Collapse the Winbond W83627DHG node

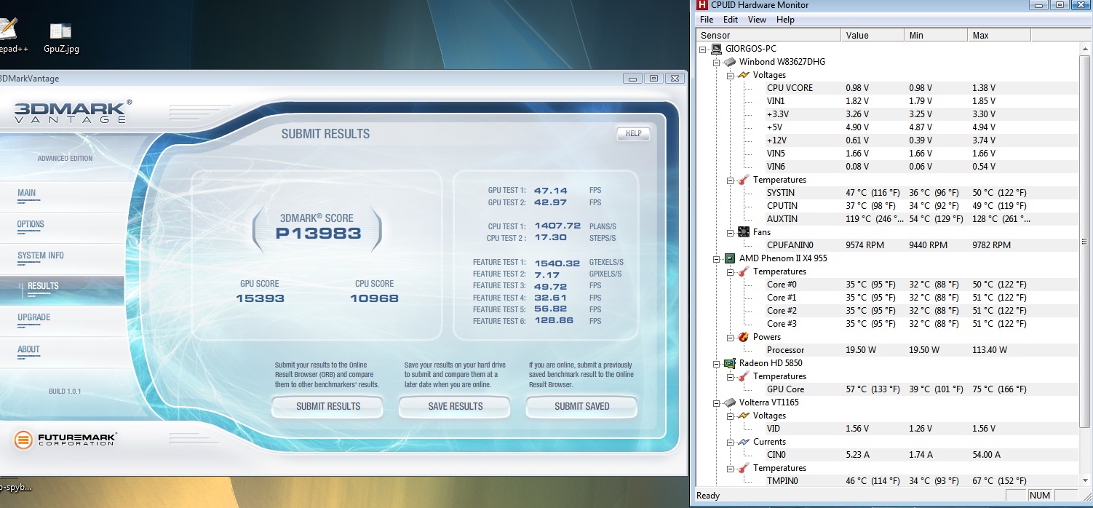(716, 62)
